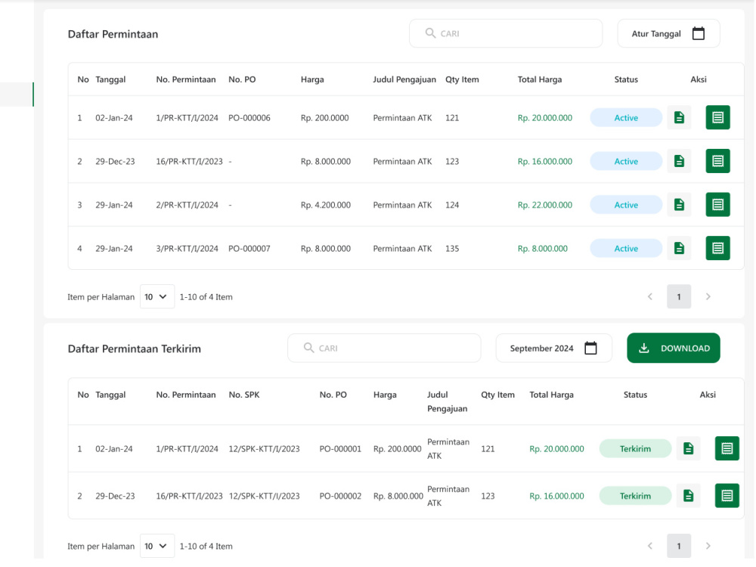The width and height of the screenshot is (756, 567).
Task: Click PO-000002 cell in sent table
Action: (x=340, y=496)
